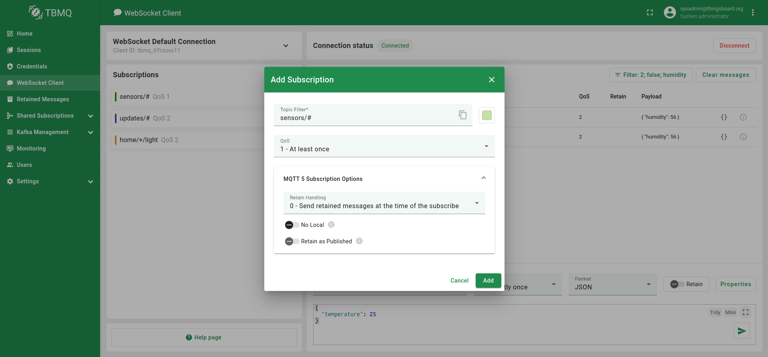Open the Retain Handling dropdown
Image resolution: width=768 pixels, height=357 pixels.
pos(384,203)
